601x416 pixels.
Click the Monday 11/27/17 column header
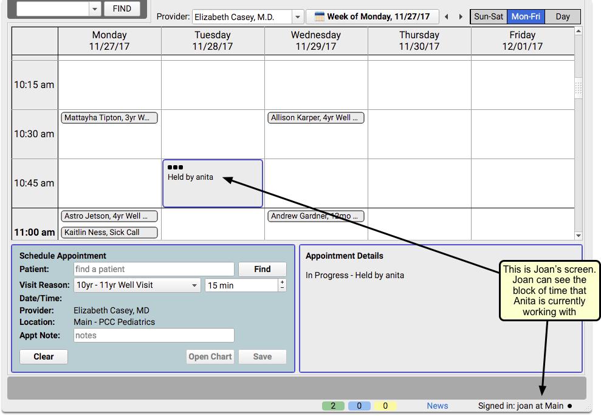coord(109,41)
